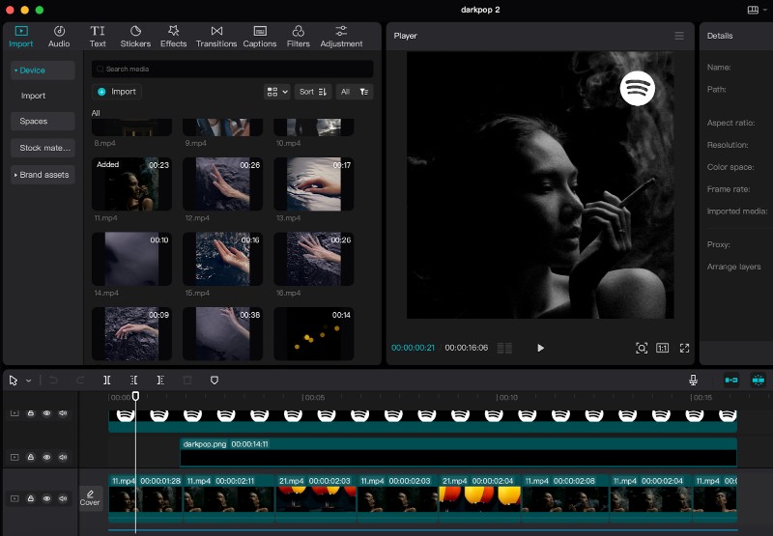Click the microphone record voiceover icon
The height and width of the screenshot is (536, 773).
click(693, 380)
